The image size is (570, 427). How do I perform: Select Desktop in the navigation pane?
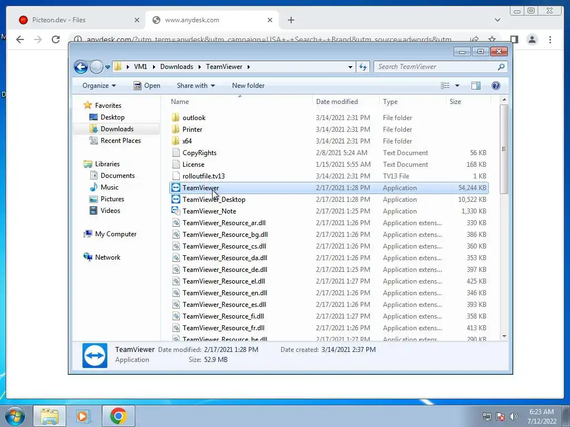point(112,117)
